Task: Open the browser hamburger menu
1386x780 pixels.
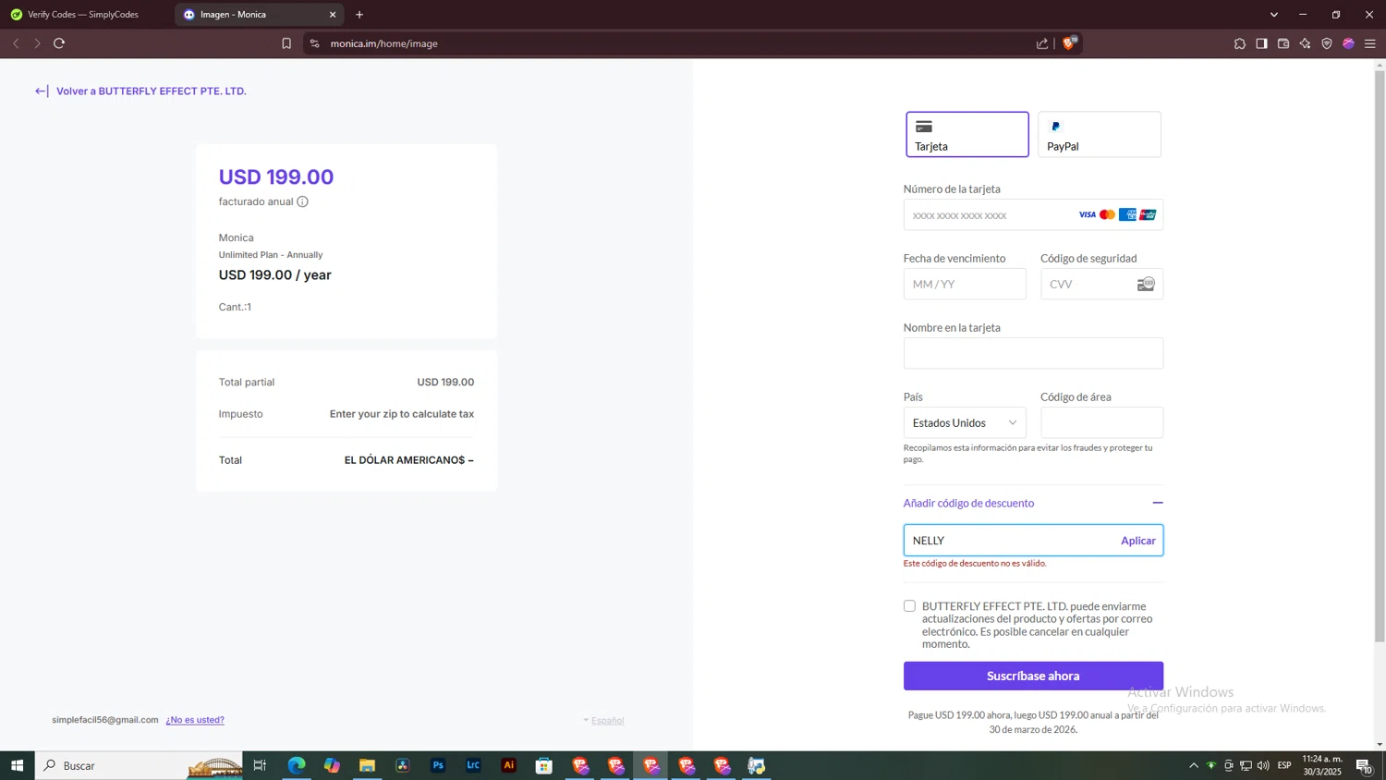Action: coord(1370,43)
